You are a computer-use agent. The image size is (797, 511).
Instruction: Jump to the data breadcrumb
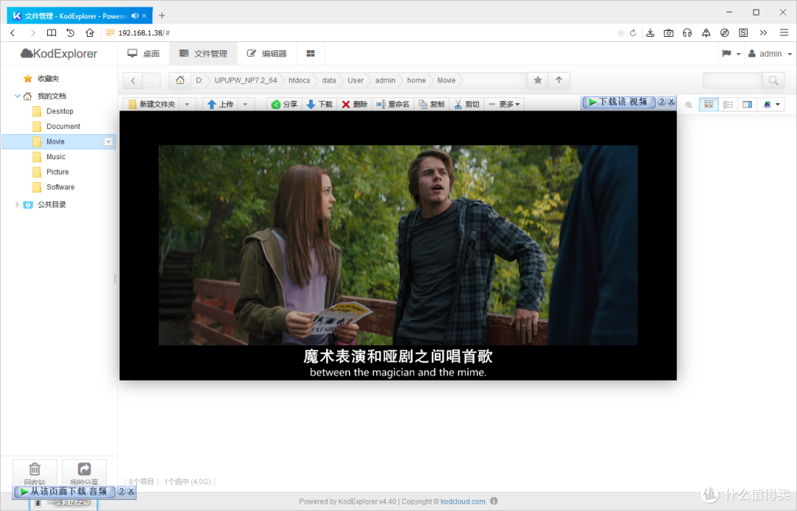(x=329, y=80)
